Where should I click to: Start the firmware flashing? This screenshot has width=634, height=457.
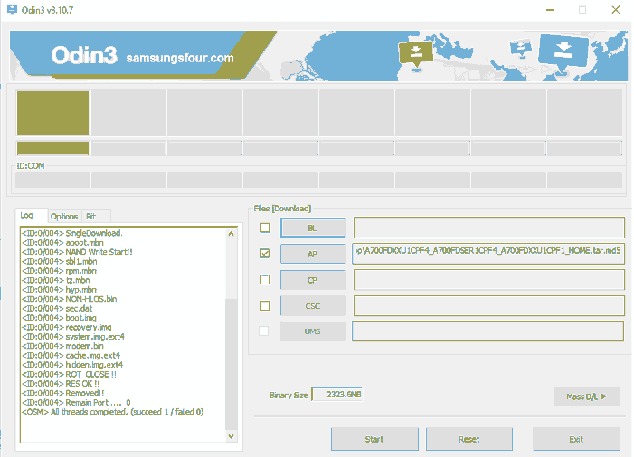pyautogui.click(x=374, y=439)
